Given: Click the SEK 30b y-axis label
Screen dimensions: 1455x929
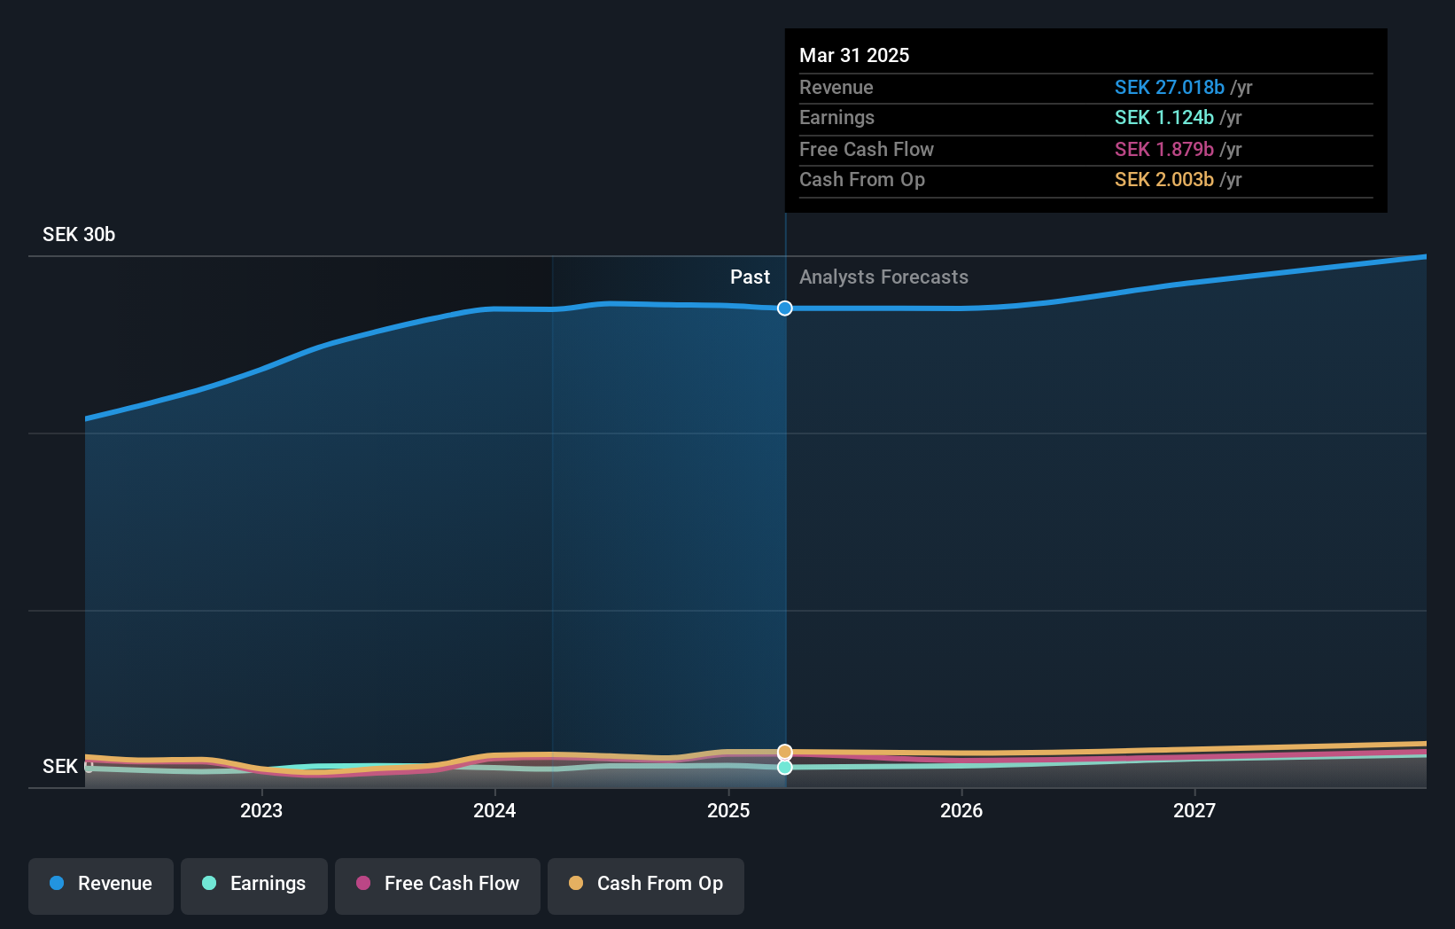Looking at the screenshot, I should click(79, 234).
